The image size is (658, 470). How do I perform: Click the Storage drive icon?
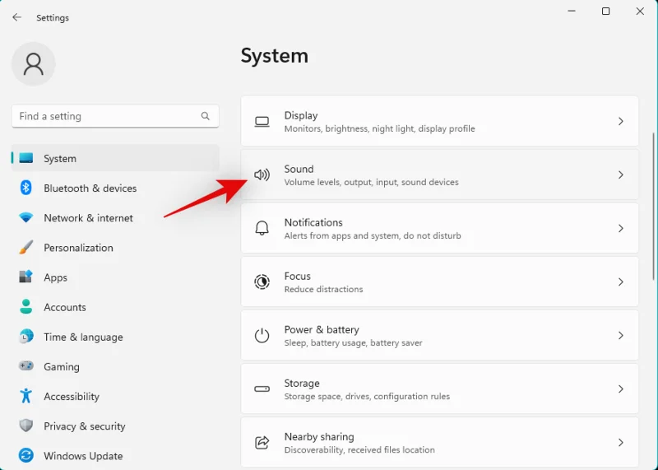[x=262, y=389]
